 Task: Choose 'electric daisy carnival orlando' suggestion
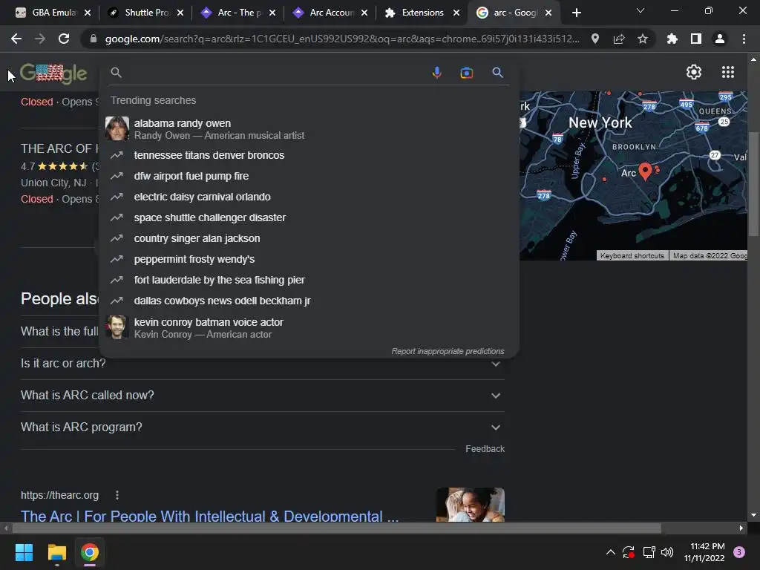tap(309, 197)
